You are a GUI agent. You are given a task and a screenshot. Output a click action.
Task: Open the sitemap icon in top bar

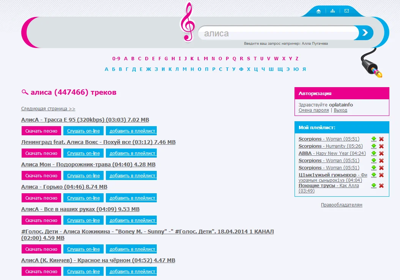(332, 11)
